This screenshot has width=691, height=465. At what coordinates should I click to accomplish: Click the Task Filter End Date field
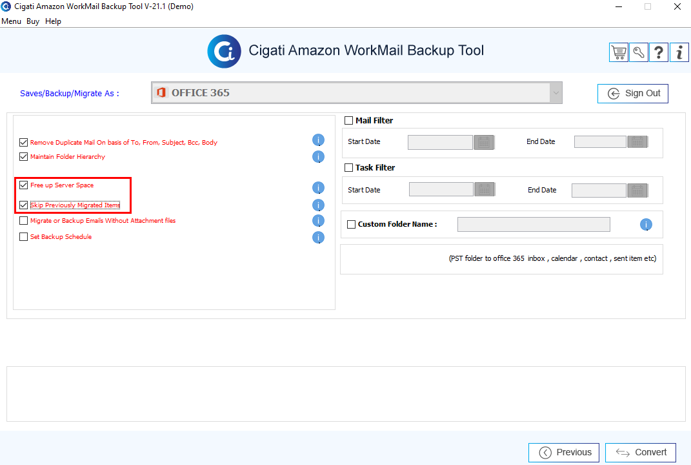[599, 191]
